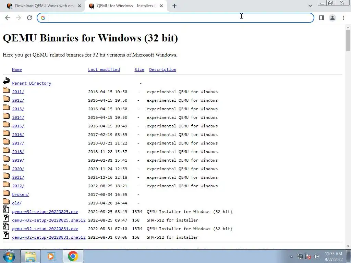The image size is (351, 263).
Task: Download qemu-w32-setup-20220825.exe
Action: point(45,212)
